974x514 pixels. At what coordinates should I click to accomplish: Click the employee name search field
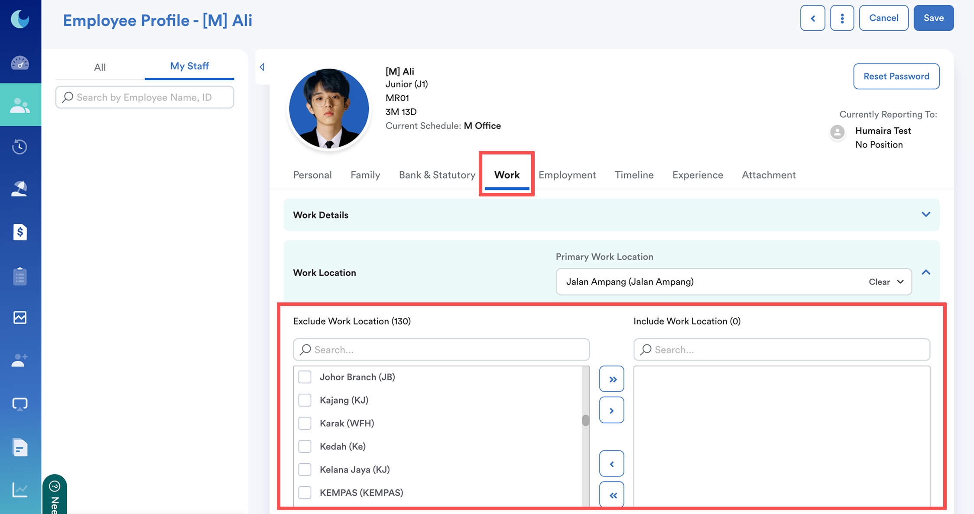click(x=145, y=97)
